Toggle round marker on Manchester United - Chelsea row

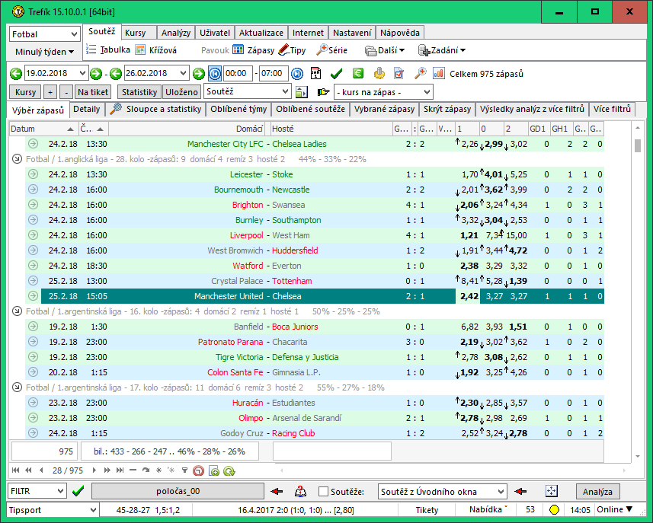tap(33, 296)
